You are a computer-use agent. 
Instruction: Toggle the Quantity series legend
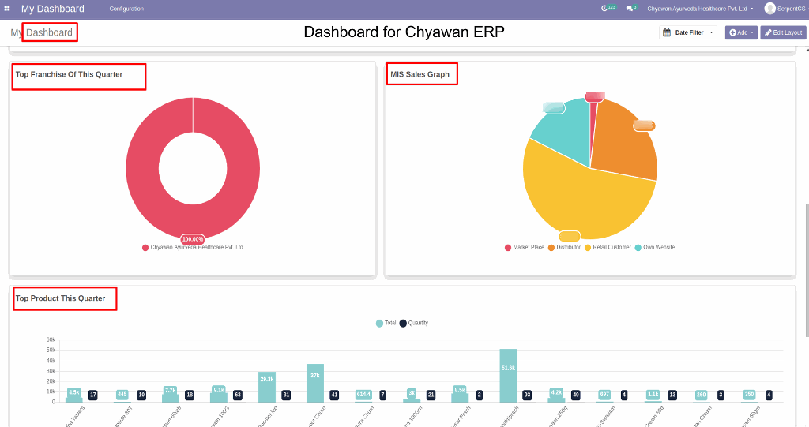tap(414, 323)
